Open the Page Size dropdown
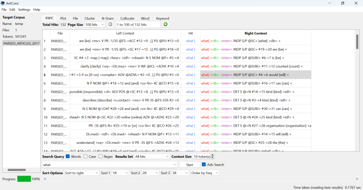Image resolution: width=363 pixels, height=190 pixels. coord(94,24)
